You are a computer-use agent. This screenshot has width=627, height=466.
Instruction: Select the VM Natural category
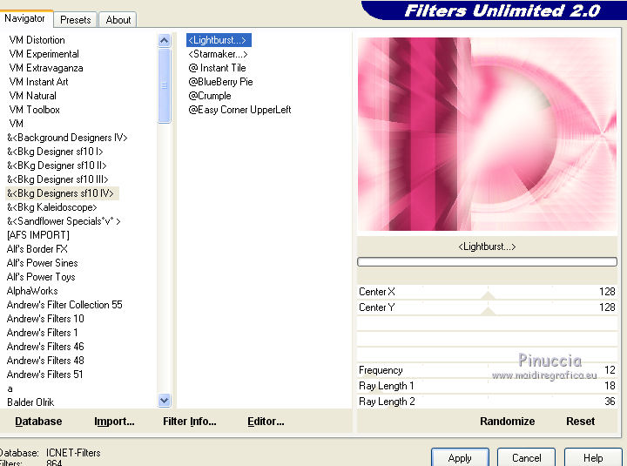[x=32, y=96]
